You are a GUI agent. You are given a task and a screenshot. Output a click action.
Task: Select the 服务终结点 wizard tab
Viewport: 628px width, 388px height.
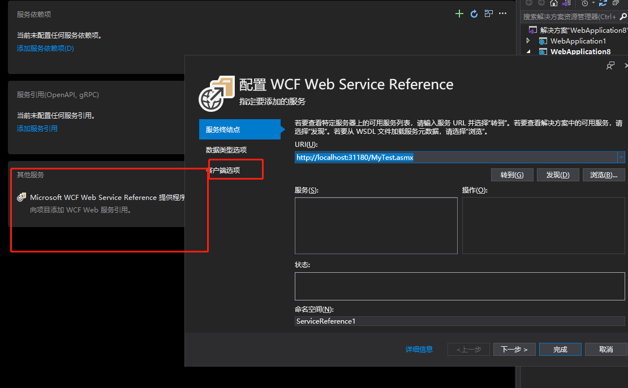[x=240, y=129]
